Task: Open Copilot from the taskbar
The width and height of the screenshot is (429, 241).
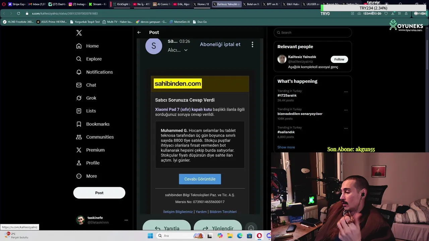Action: (220, 236)
